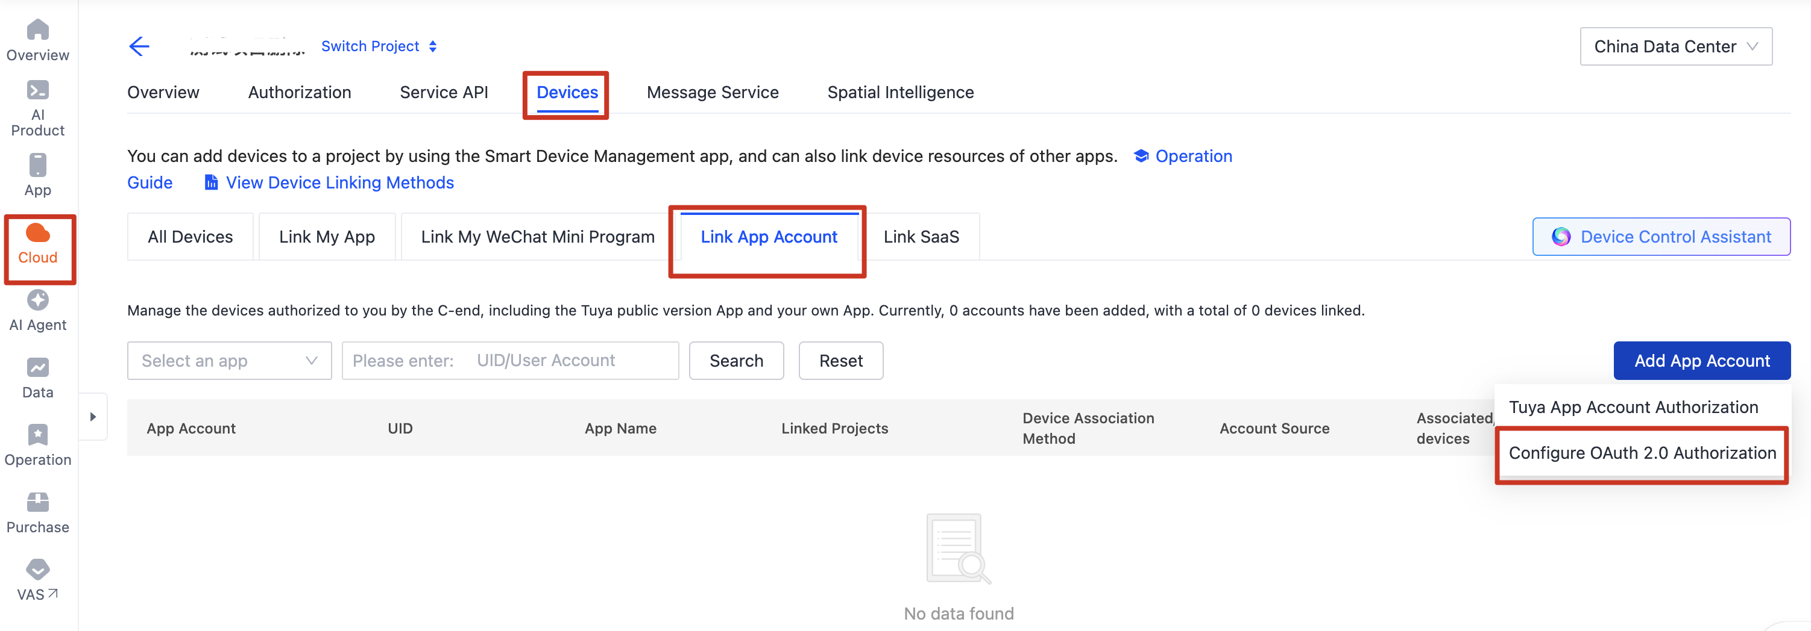Open the Data section from the sidebar
1811x631 pixels.
click(x=37, y=377)
